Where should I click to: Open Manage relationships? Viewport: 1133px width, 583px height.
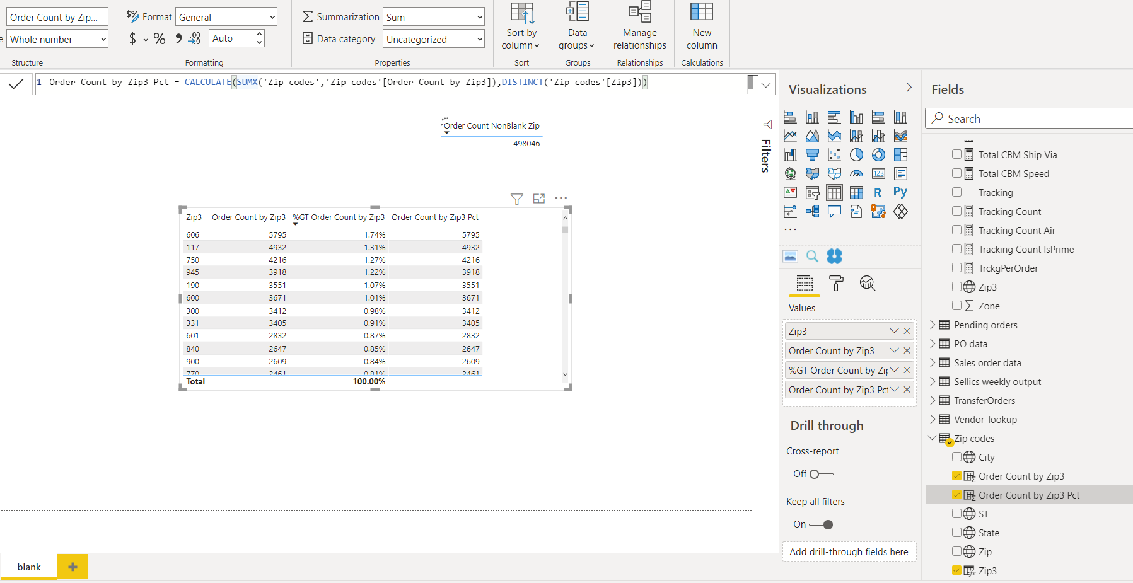pos(640,26)
